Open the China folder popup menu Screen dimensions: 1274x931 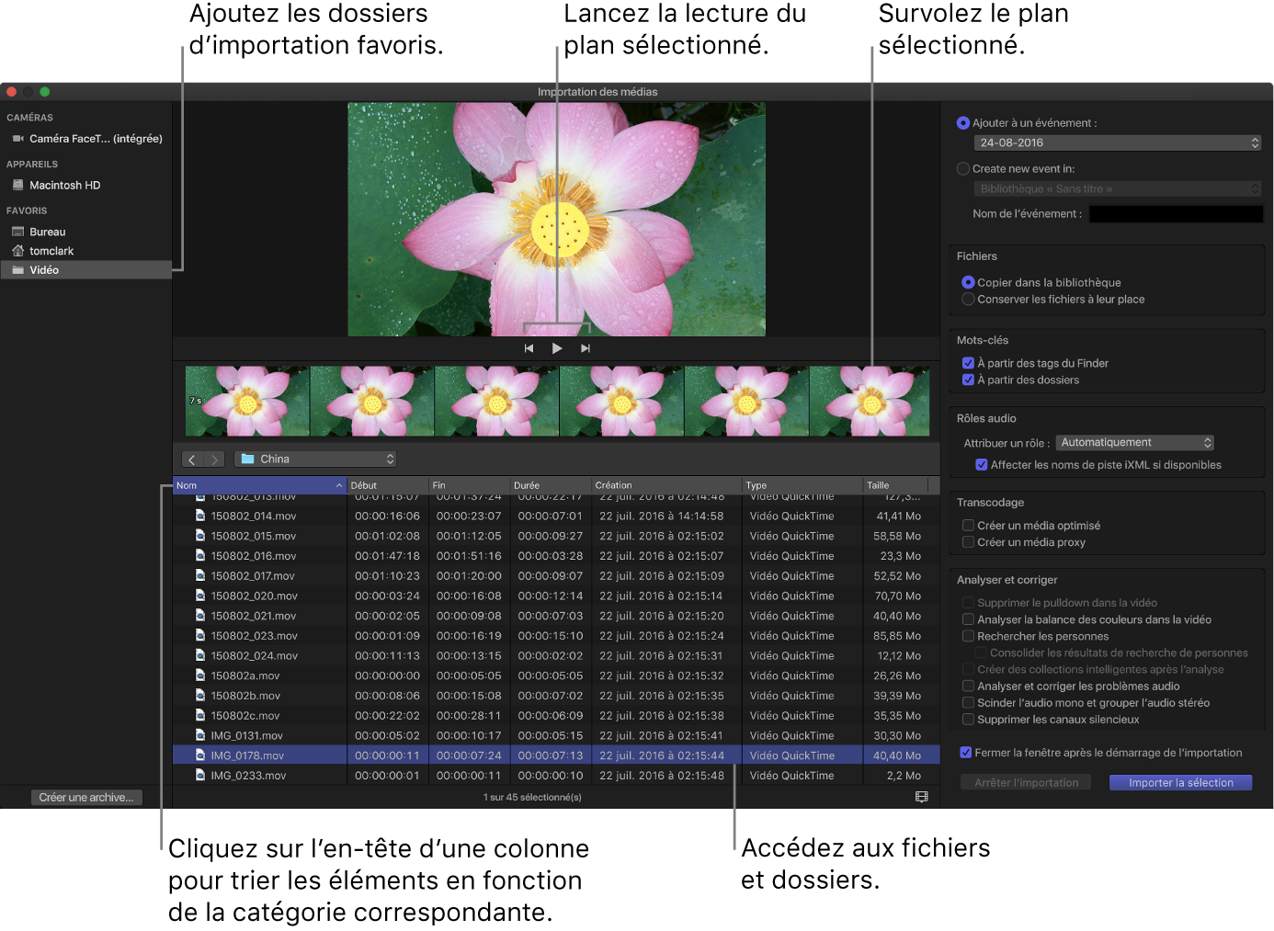(315, 458)
